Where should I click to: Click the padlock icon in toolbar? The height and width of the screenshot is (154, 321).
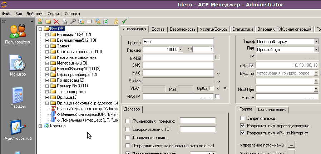tap(116, 21)
